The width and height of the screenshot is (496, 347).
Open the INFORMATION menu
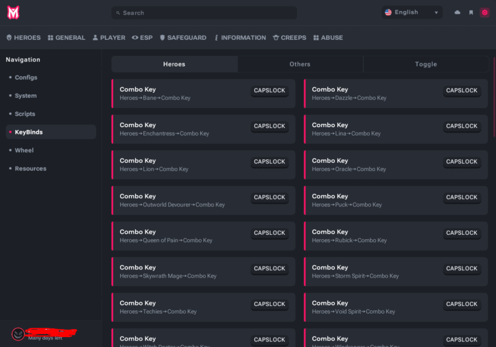point(240,38)
